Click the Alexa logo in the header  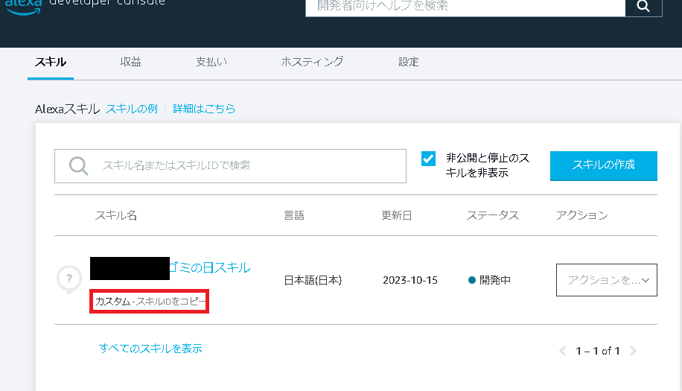pyautogui.click(x=24, y=7)
